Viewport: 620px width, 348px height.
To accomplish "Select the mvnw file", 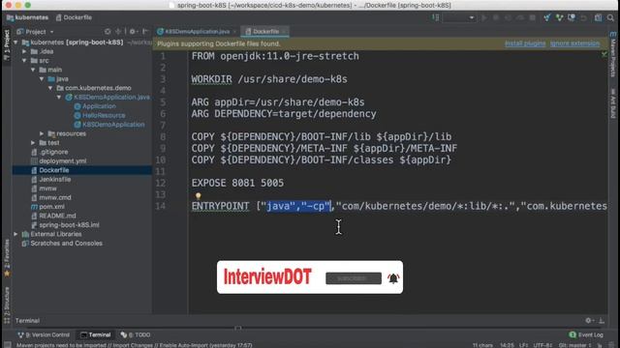I will click(x=44, y=188).
